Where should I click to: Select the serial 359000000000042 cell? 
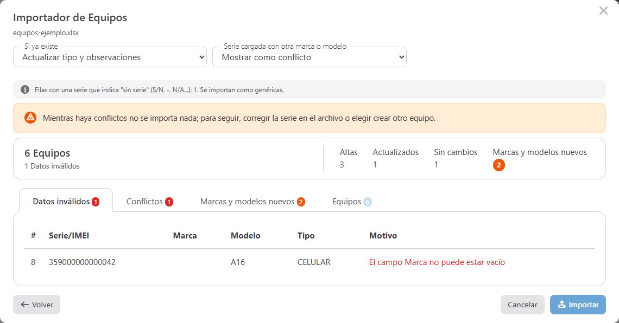click(x=82, y=262)
